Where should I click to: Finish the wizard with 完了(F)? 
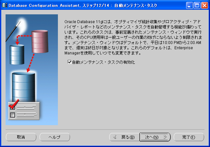tap(189, 137)
